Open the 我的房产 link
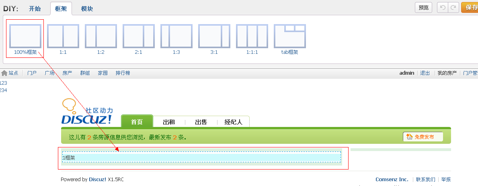This screenshot has height=186, width=478. click(447, 73)
